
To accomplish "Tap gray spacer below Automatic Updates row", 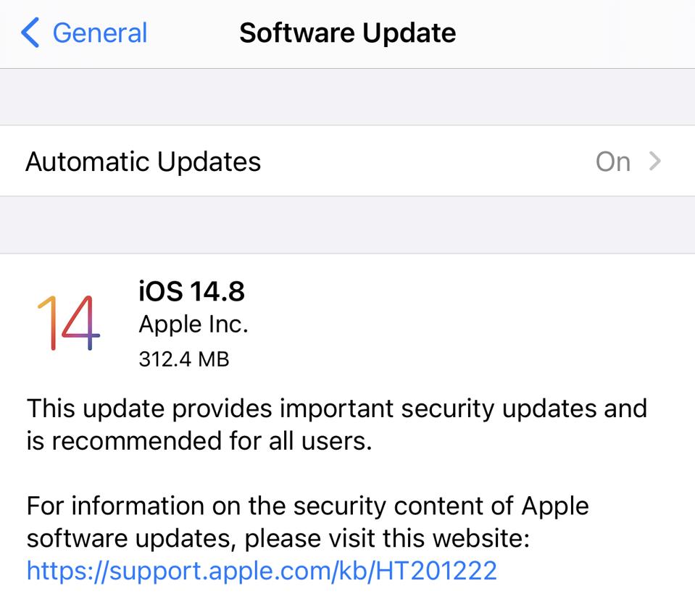I will pos(347,225).
